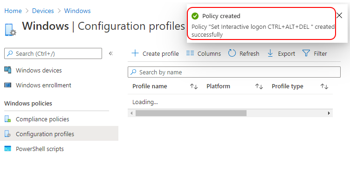Click the scrollbar left arrow
Viewport: 350px width, 171px height.
[x=131, y=113]
